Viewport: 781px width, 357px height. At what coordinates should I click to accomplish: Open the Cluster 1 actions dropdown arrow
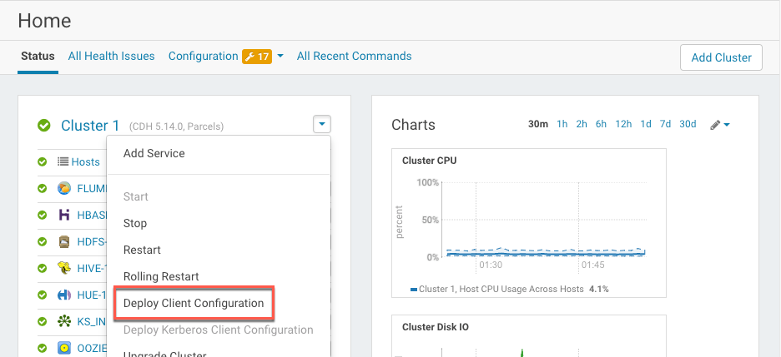coord(322,125)
